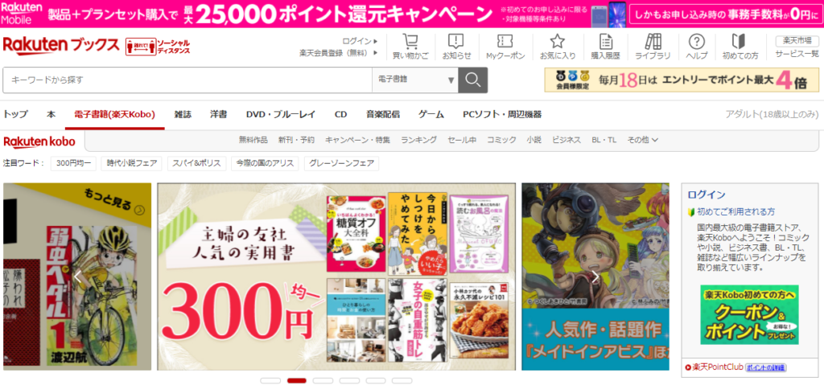Click the 300円均一 keyword tag

pos(73,163)
